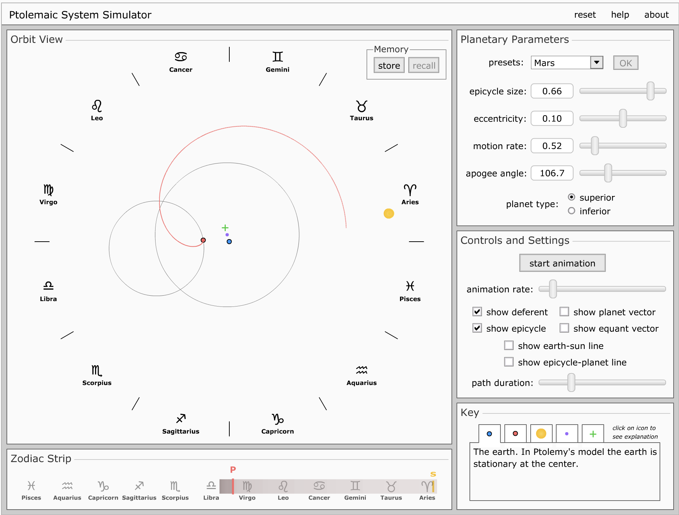Open the about menu item
The height and width of the screenshot is (515, 679).
click(656, 15)
